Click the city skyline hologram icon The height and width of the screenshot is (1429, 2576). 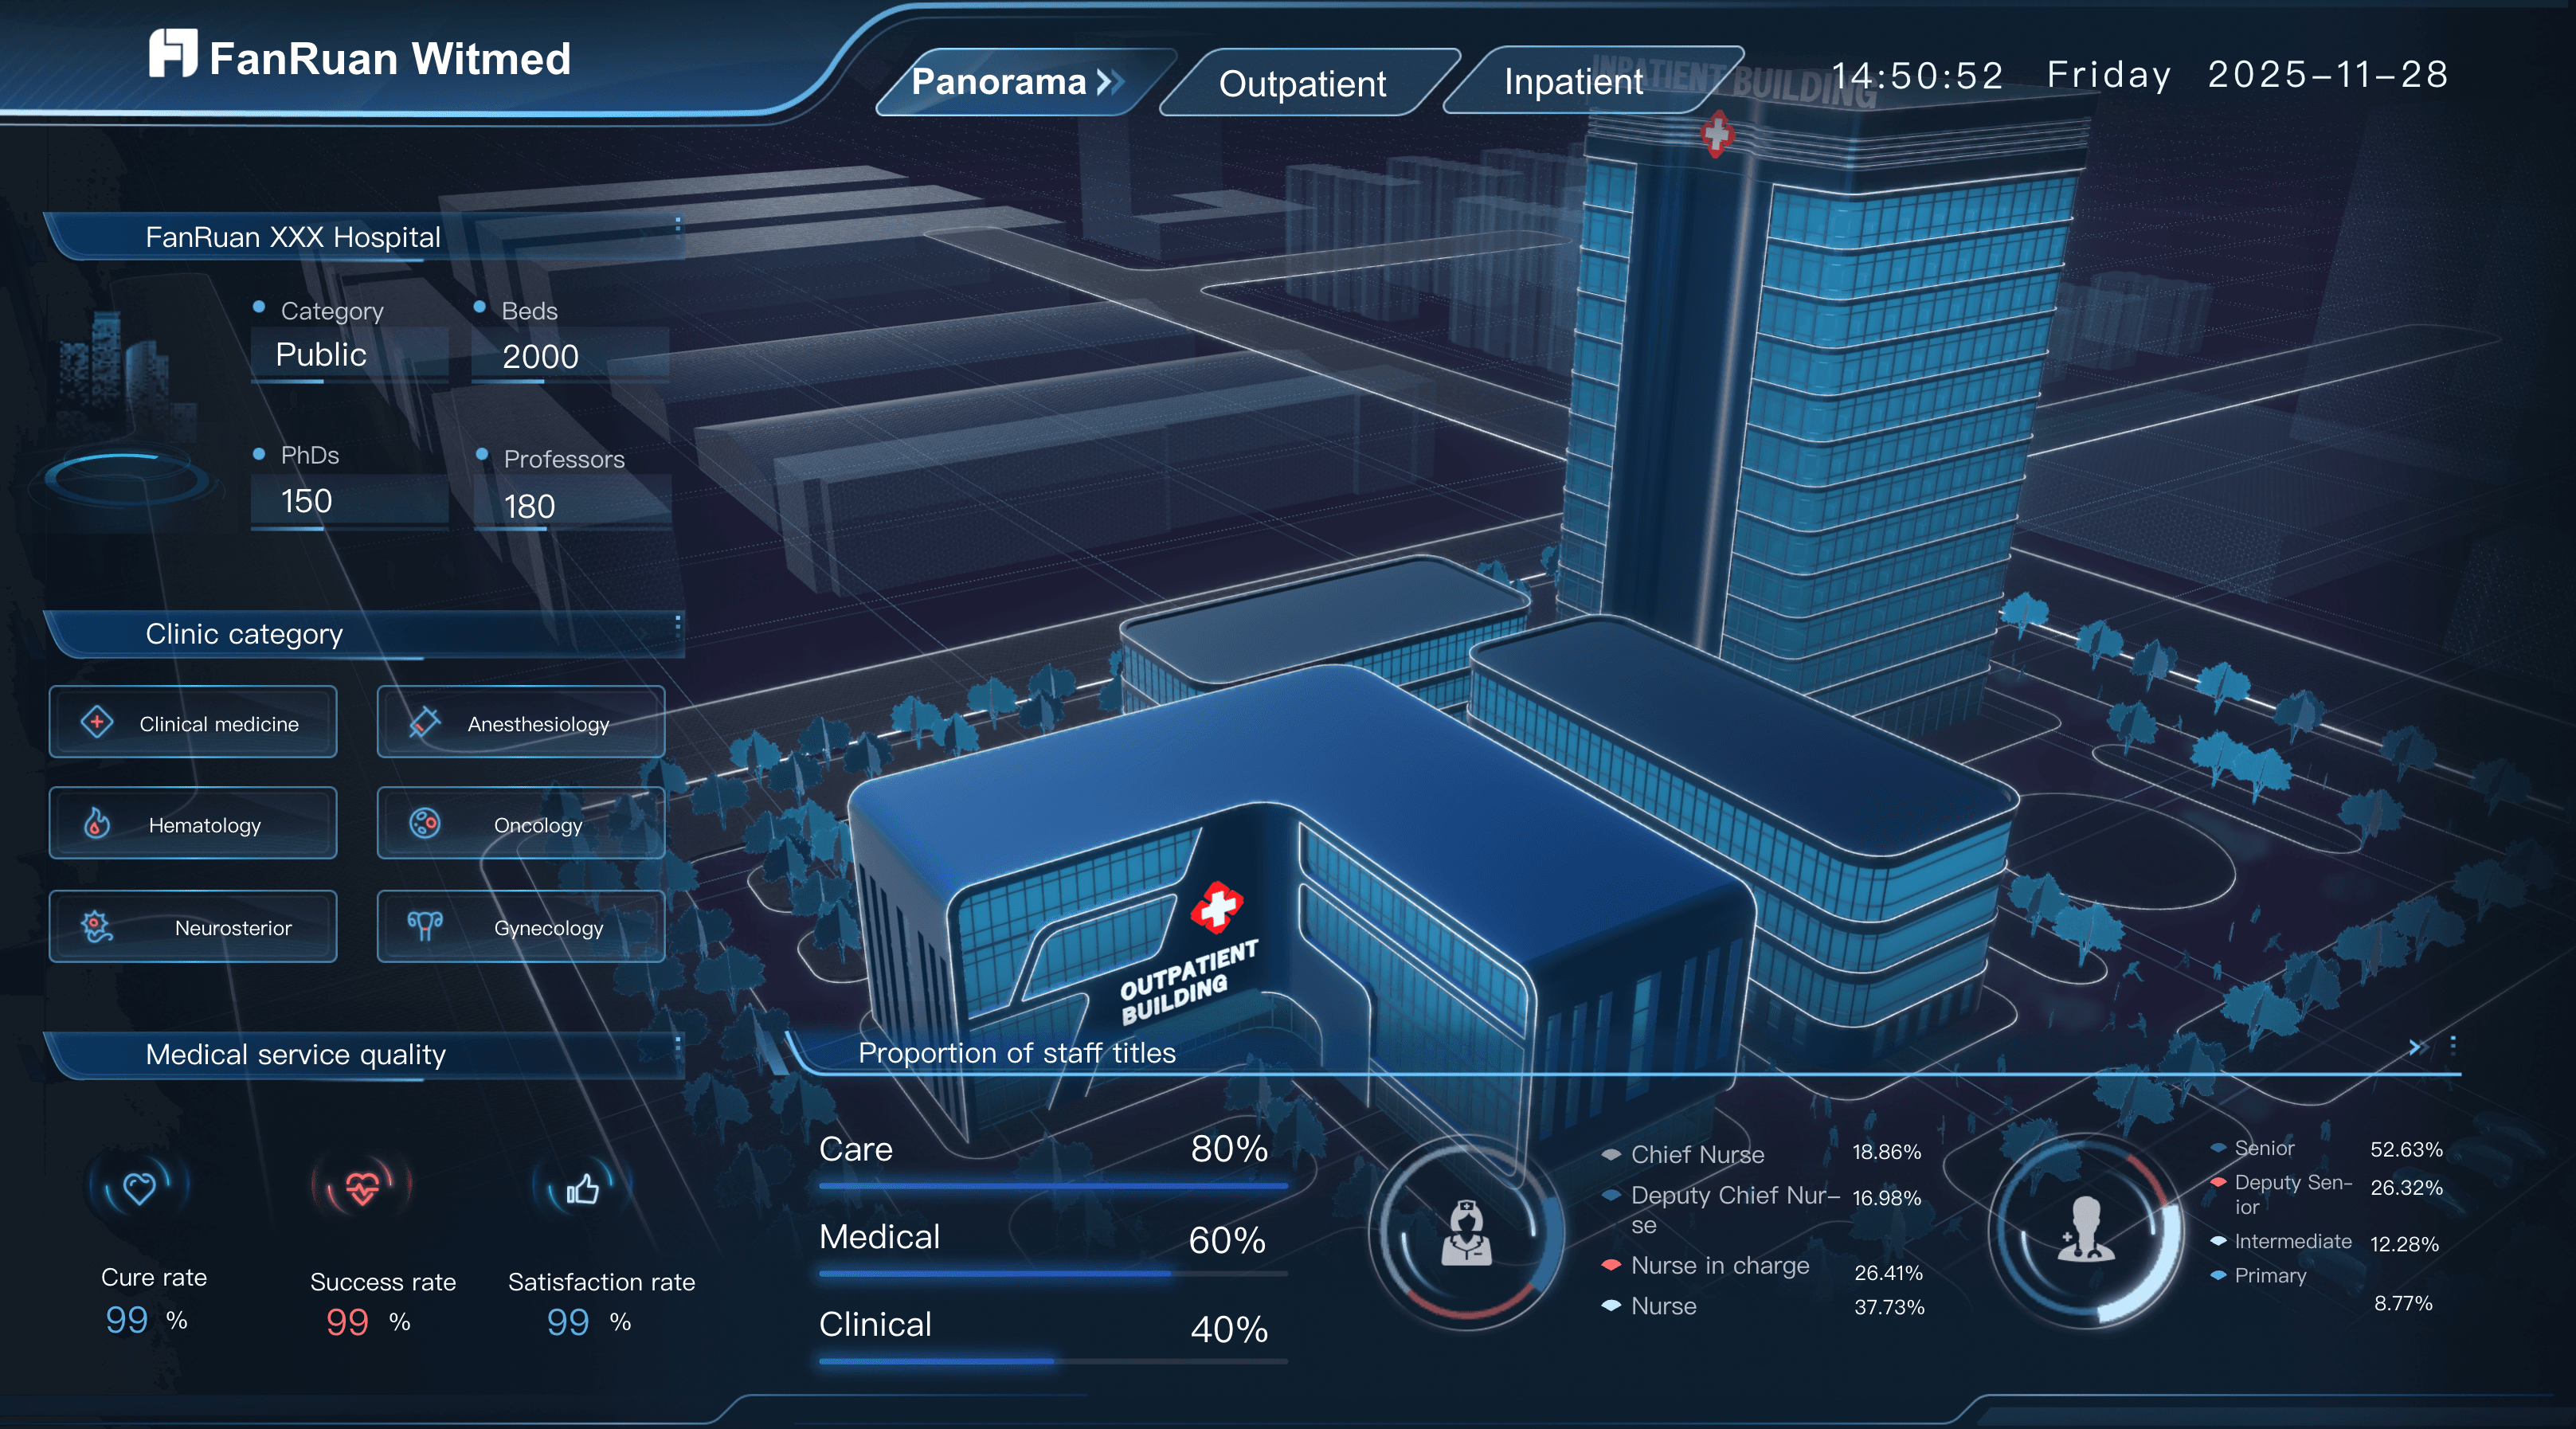point(125,410)
